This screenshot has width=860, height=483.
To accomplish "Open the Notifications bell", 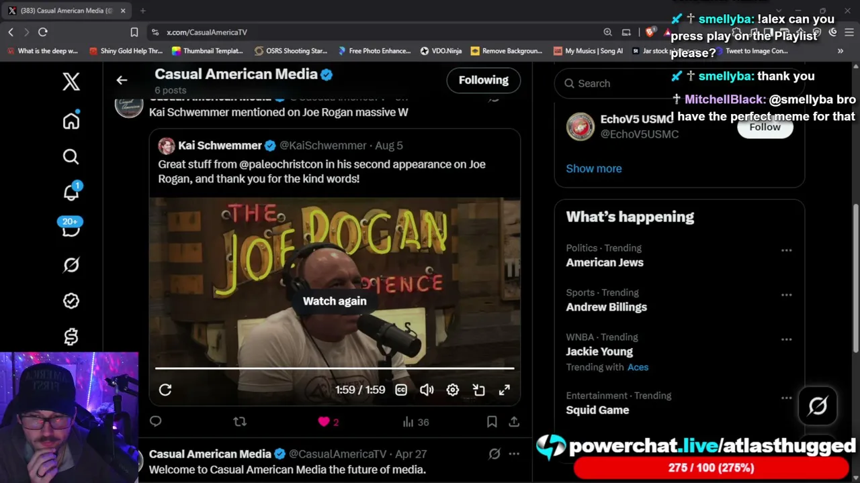I will tap(71, 192).
